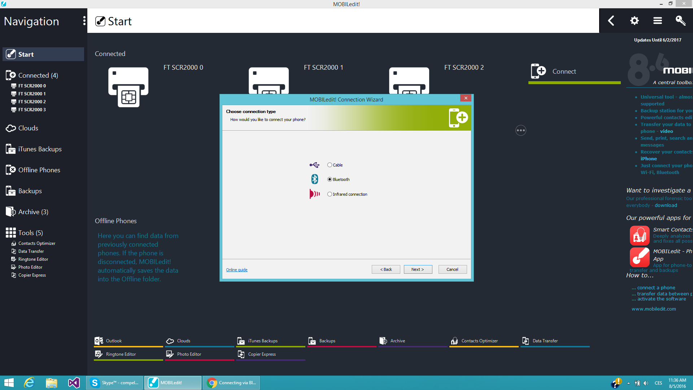
Task: Click the Connect phone icon
Action: pos(538,71)
